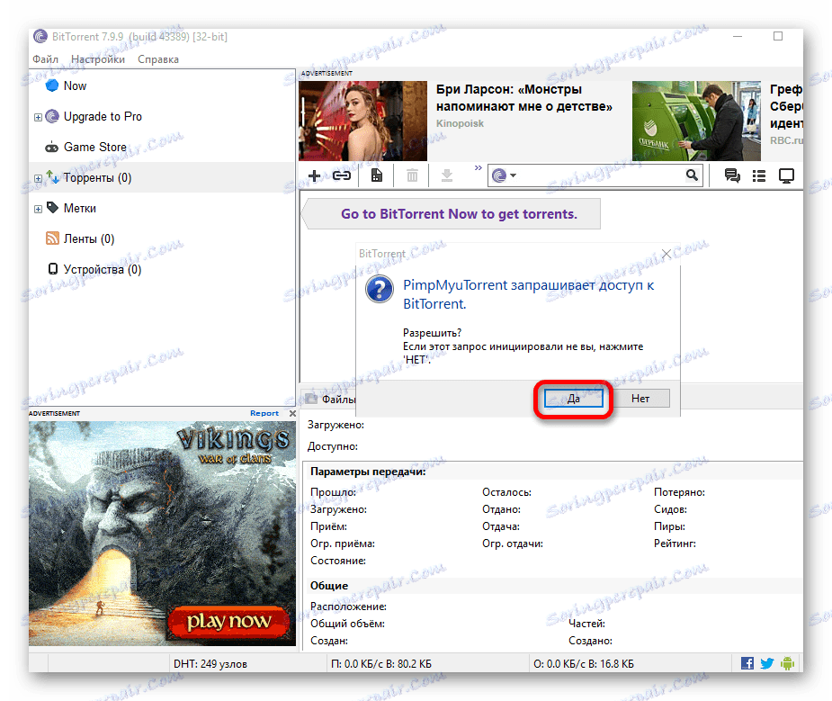Expand the Метки sidebar section
This screenshot has width=832, height=701.
(x=37, y=208)
